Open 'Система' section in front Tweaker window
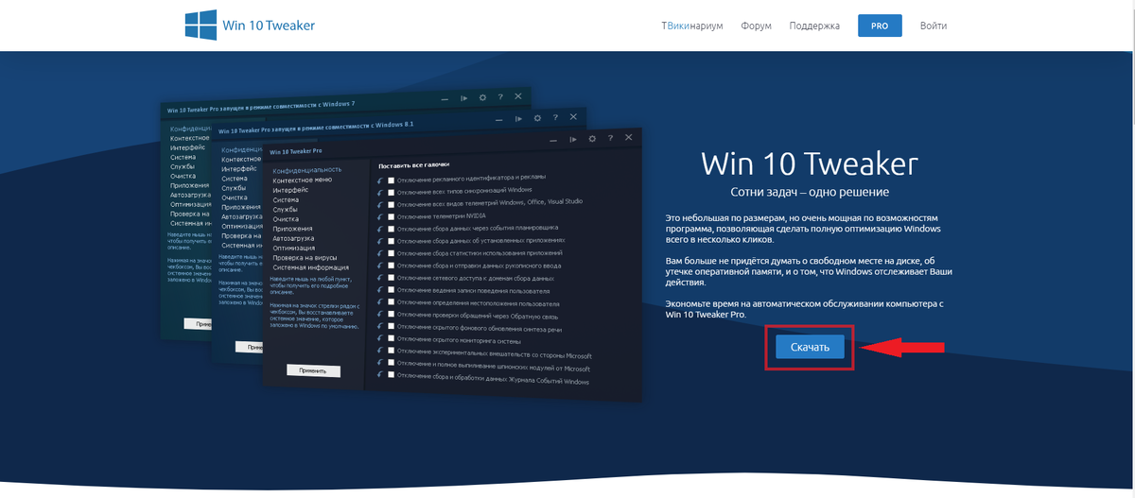 pos(286,199)
